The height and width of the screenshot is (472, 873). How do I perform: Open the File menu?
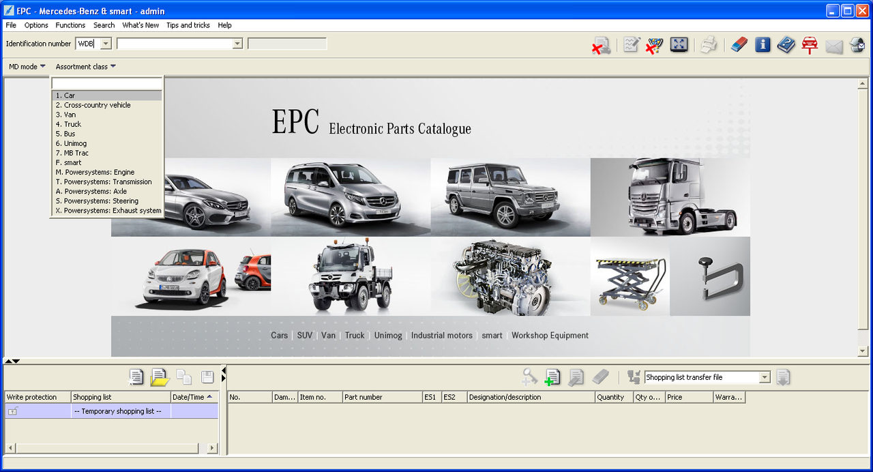(11, 25)
